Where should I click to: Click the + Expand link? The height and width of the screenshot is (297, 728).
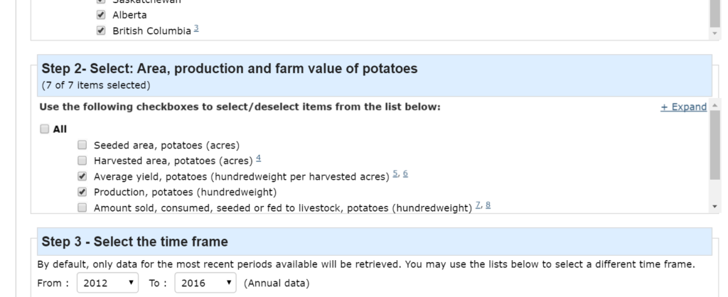(683, 107)
